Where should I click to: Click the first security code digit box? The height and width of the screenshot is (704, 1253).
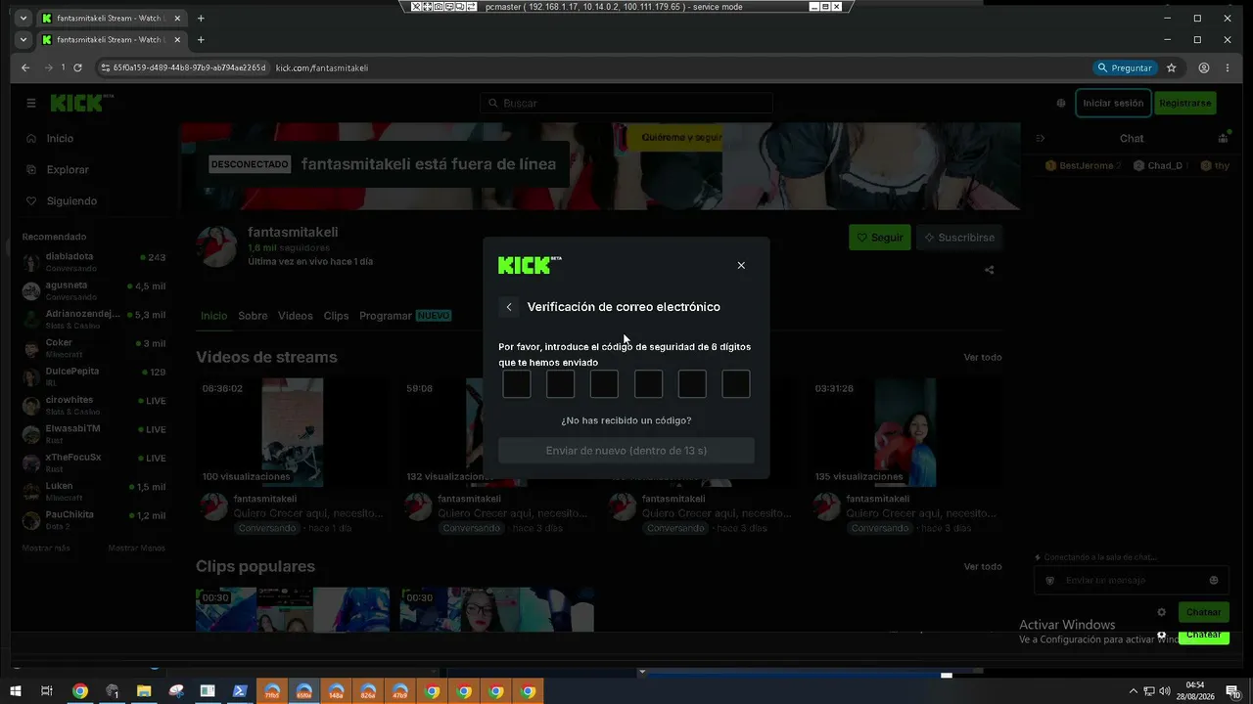tap(517, 384)
